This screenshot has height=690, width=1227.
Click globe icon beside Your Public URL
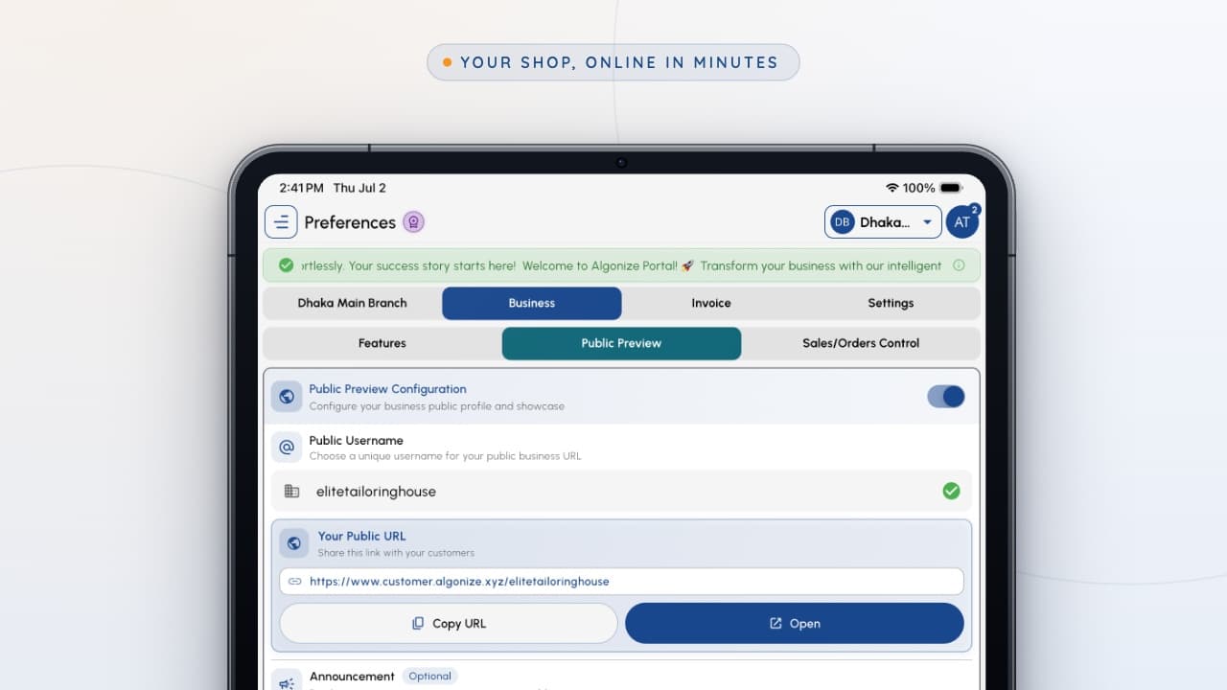(x=294, y=543)
